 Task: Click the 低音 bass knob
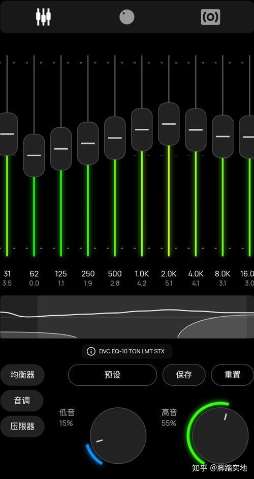(118, 436)
